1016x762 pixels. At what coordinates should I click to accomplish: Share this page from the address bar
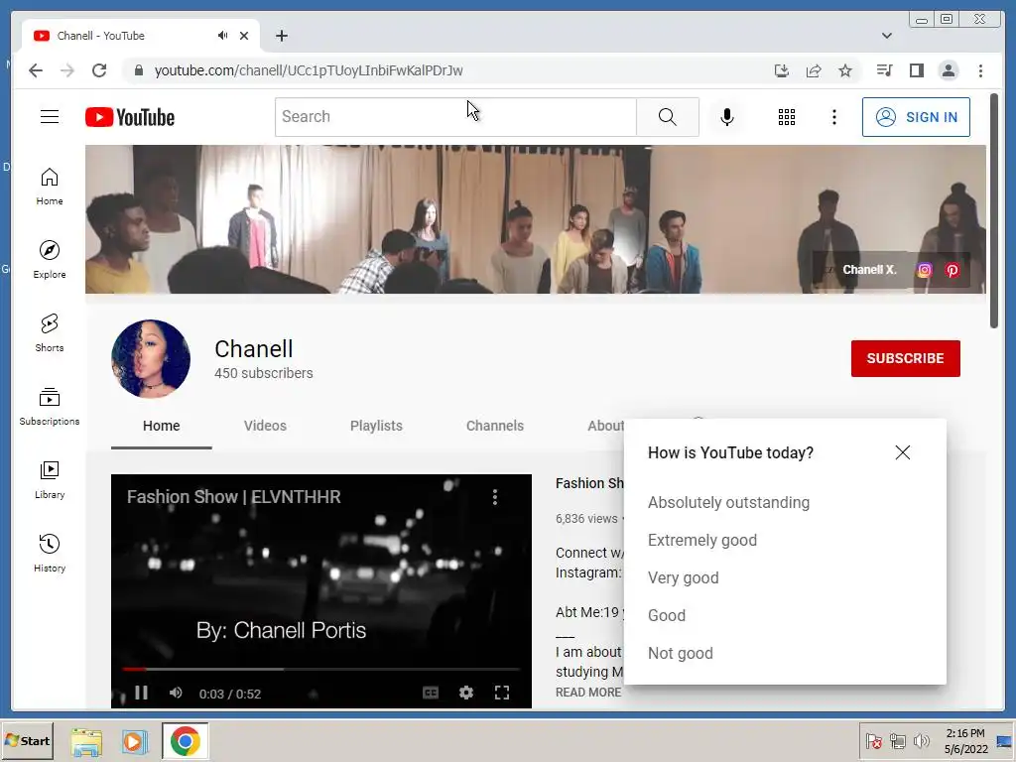[814, 70]
